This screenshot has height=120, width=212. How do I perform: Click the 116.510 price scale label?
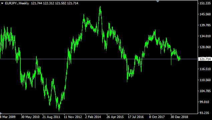tap(205, 69)
